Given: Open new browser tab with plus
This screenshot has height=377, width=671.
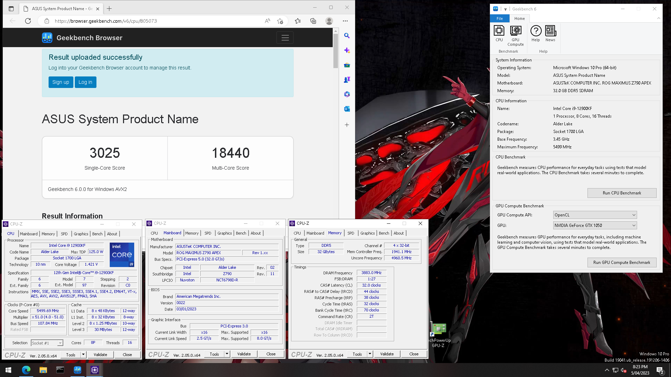Looking at the screenshot, I should (x=109, y=9).
